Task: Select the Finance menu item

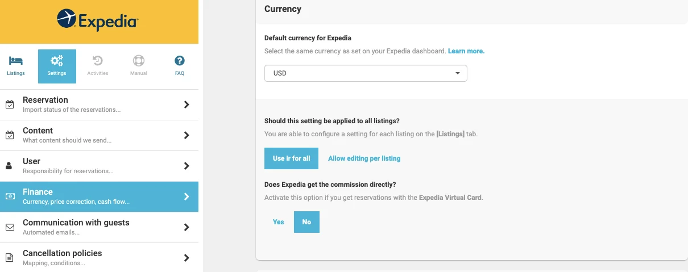Action: (99, 196)
